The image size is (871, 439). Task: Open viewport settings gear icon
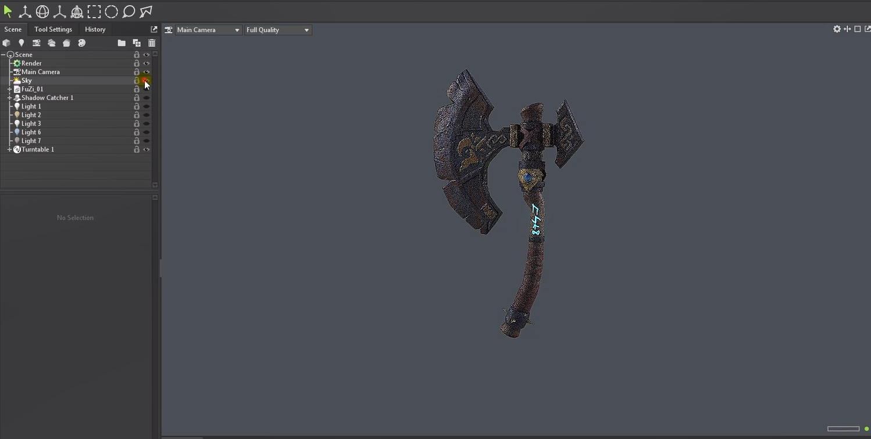(x=837, y=29)
